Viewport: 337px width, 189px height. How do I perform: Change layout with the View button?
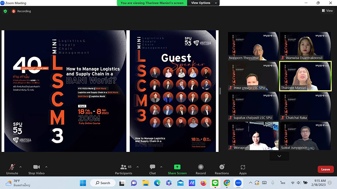tap(327, 11)
